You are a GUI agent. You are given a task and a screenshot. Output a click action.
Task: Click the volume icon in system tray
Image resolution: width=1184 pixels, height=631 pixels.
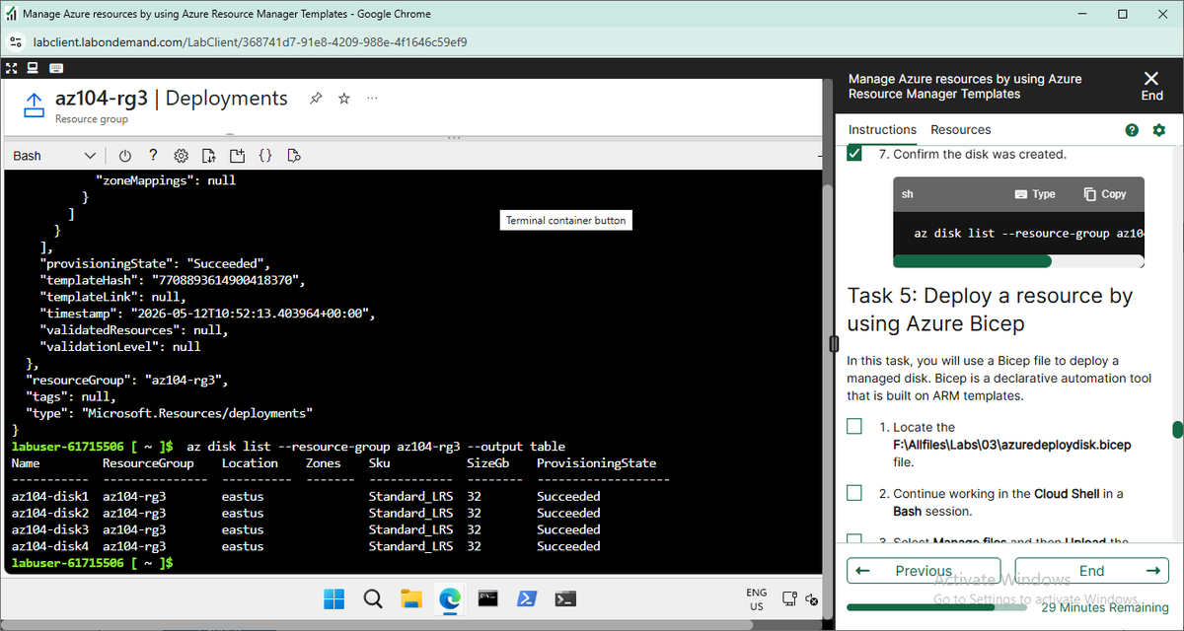coord(812,598)
